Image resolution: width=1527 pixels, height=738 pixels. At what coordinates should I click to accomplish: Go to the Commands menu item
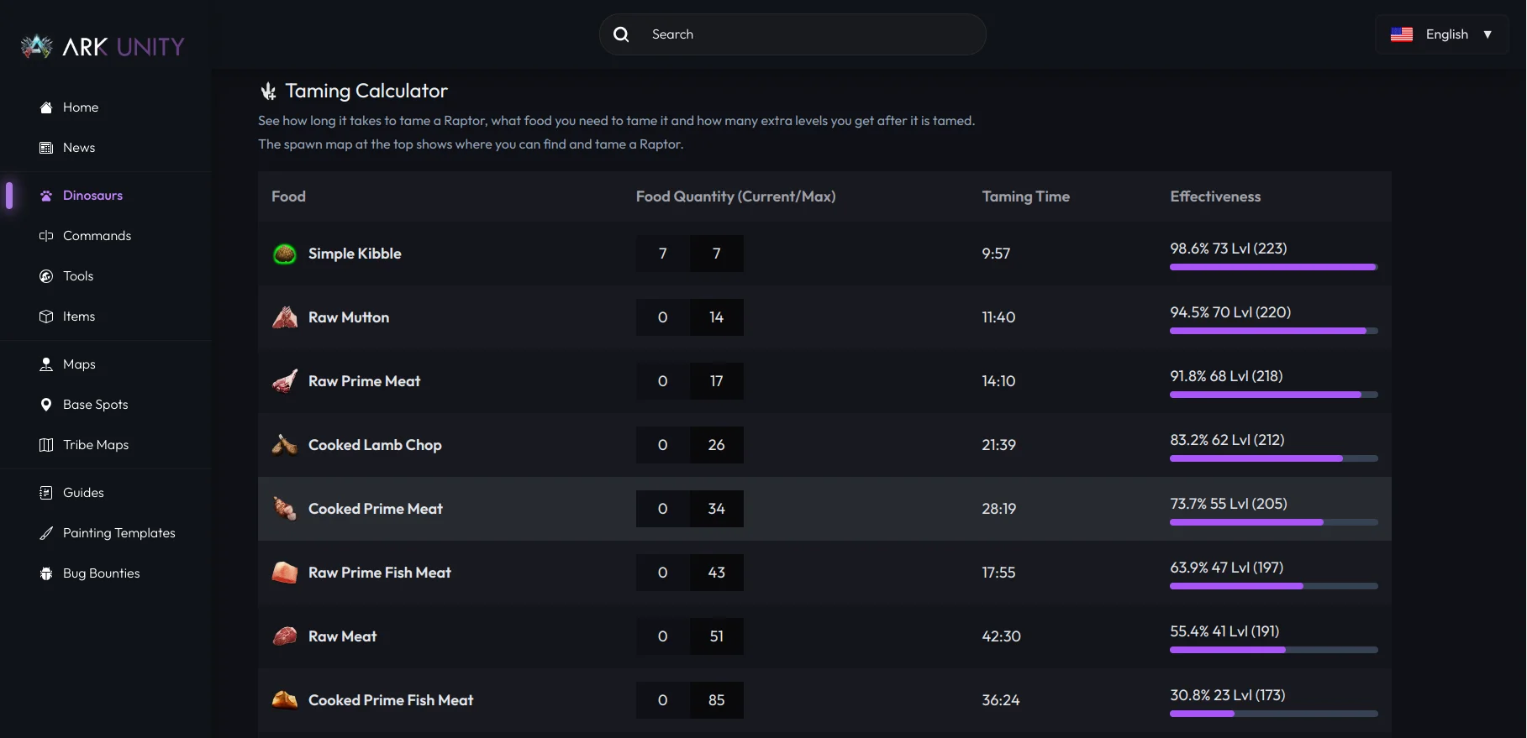coord(97,236)
